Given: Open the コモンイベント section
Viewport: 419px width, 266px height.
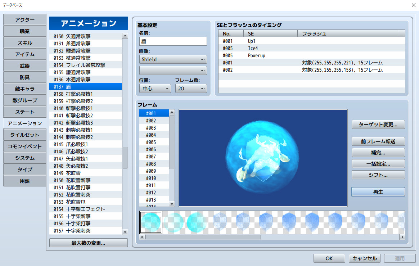Looking at the screenshot, I should point(24,146).
